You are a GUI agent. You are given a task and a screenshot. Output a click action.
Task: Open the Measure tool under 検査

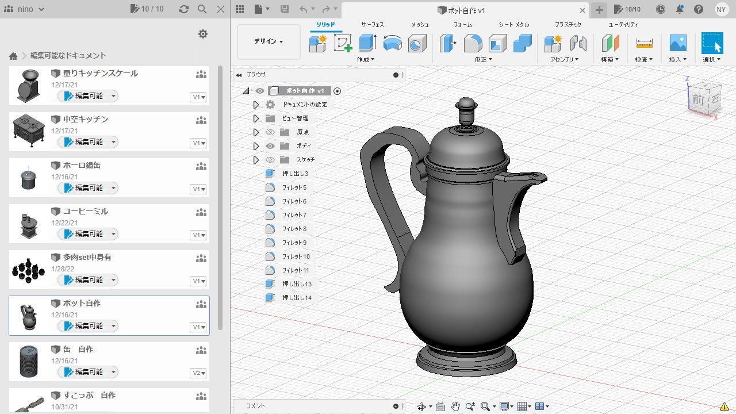pyautogui.click(x=644, y=43)
